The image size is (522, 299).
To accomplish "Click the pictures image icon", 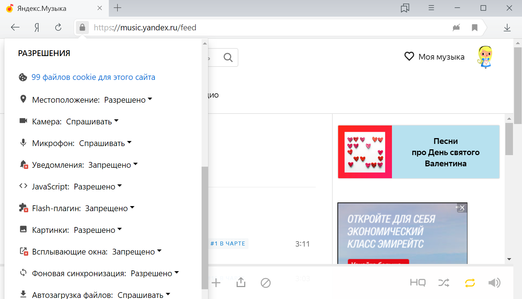I will point(23,229).
